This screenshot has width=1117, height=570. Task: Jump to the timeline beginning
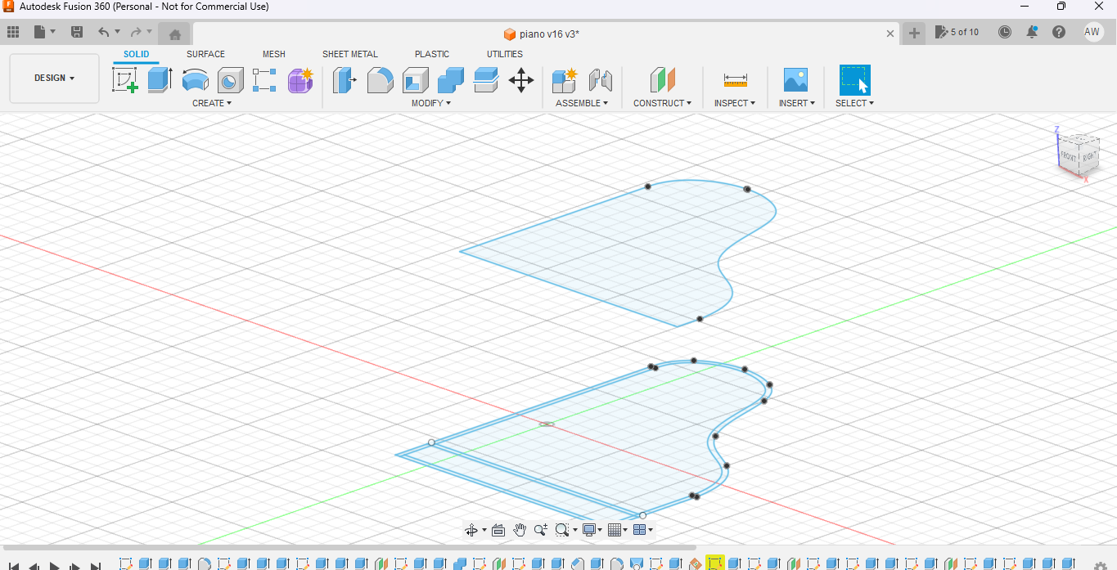[13, 566]
